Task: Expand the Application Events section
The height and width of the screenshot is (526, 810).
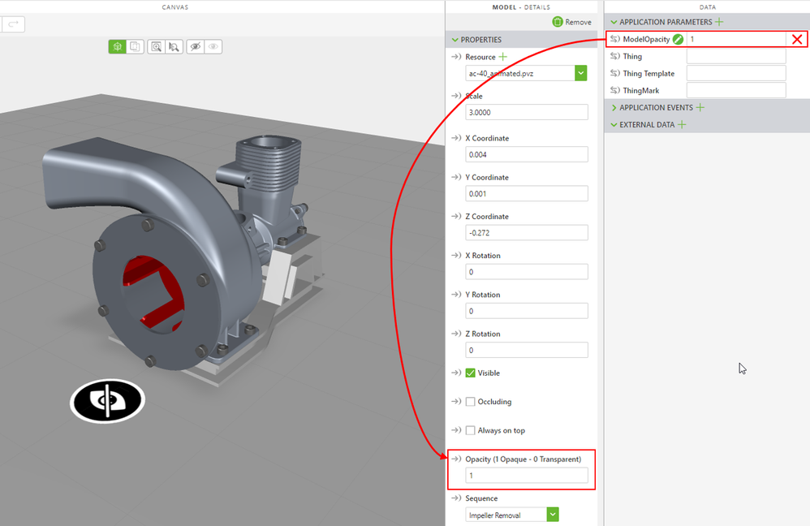Action: click(614, 107)
